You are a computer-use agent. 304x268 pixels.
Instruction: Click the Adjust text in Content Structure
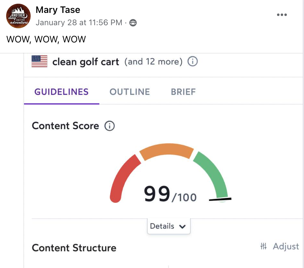[x=286, y=246]
